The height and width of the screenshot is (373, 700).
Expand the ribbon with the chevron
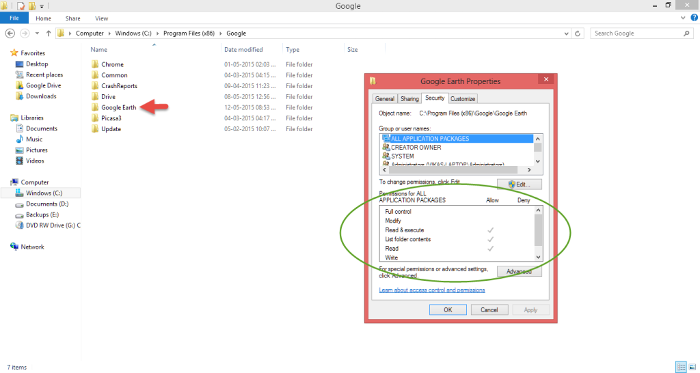pos(683,18)
